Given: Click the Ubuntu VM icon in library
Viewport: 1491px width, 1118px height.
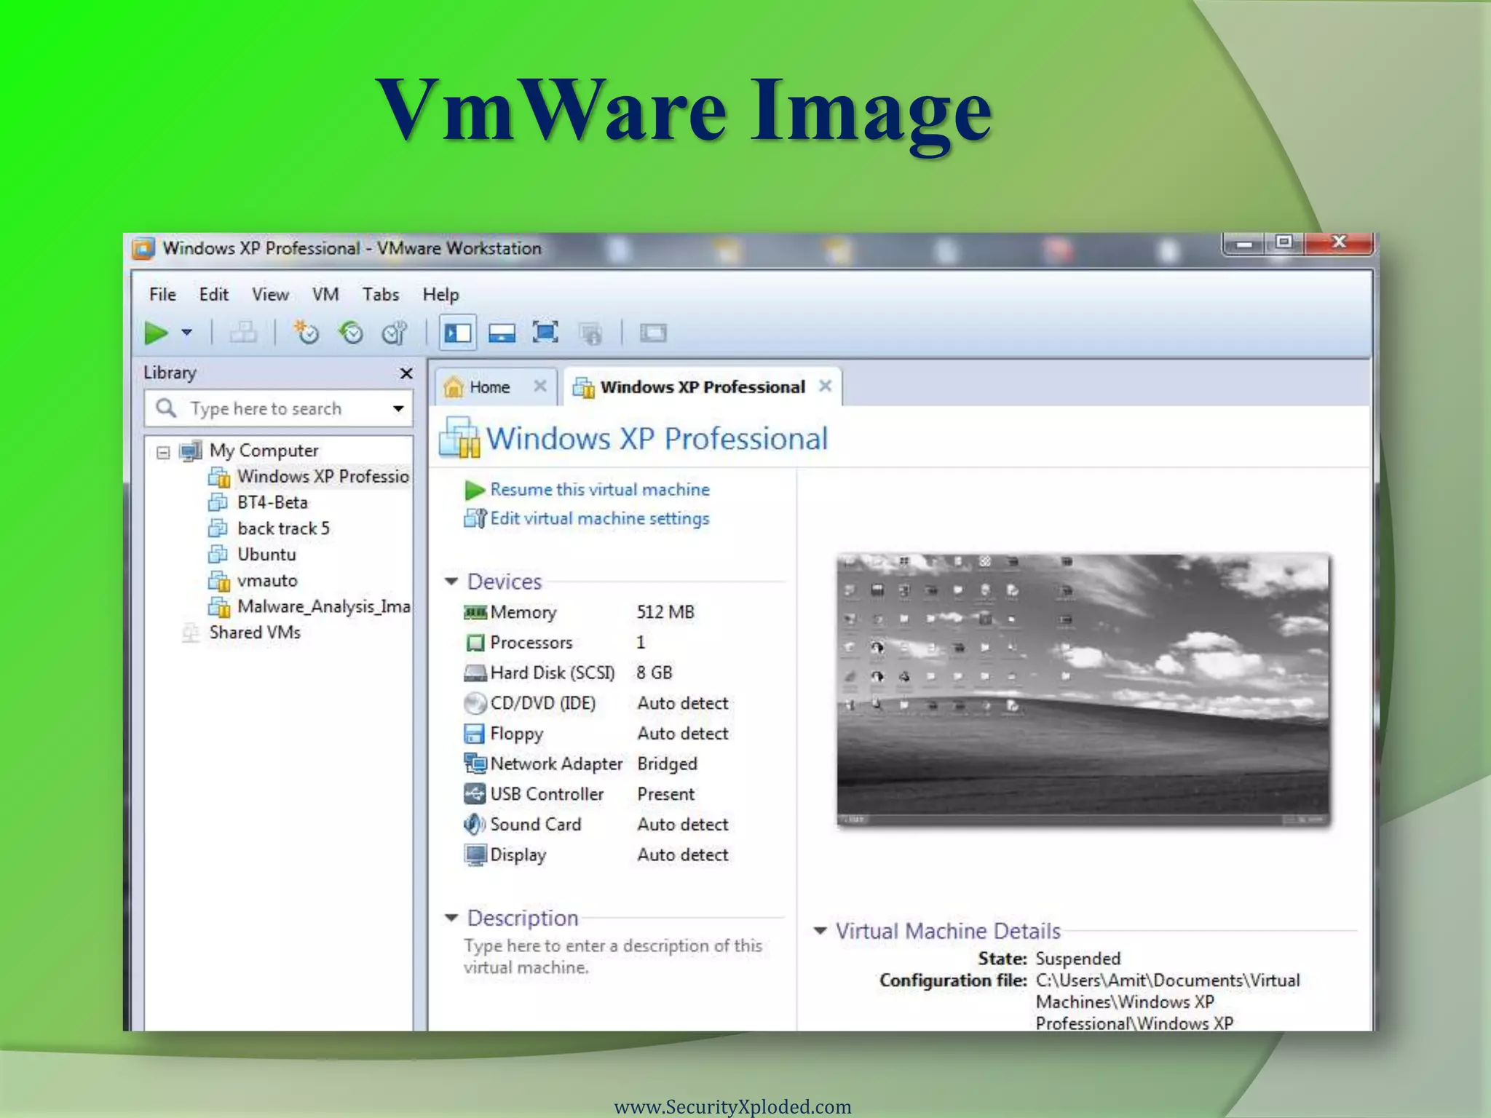Looking at the screenshot, I should [x=218, y=555].
